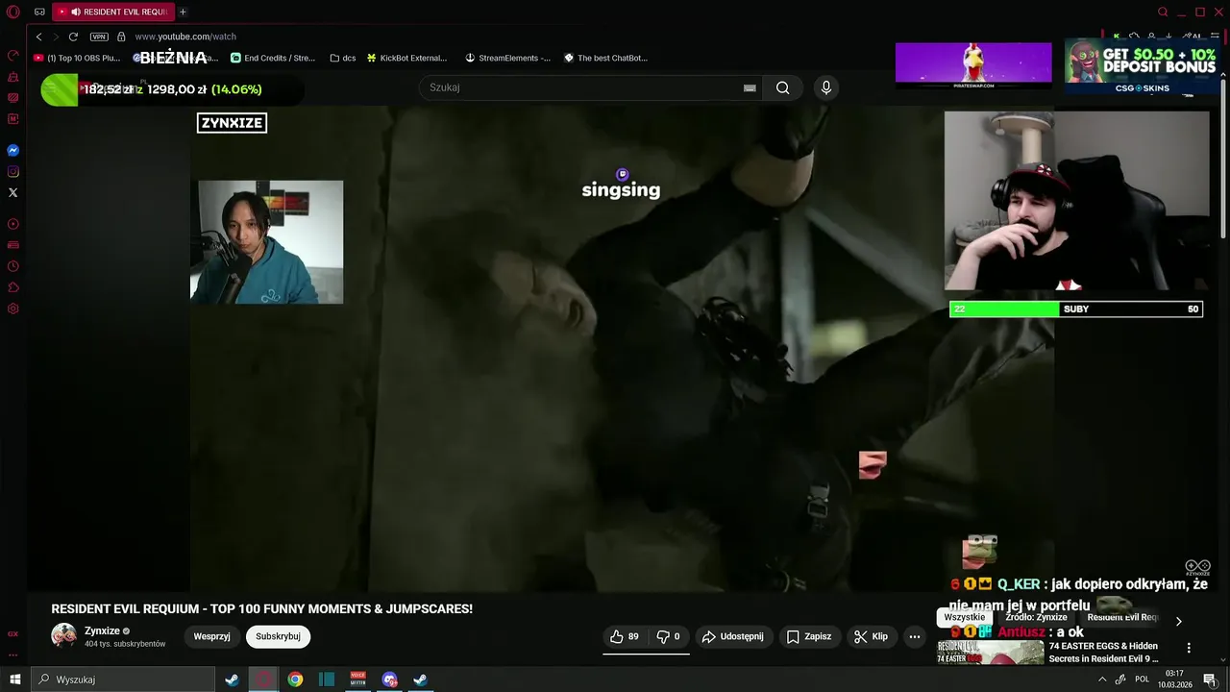Go back with the browser back arrow
The height and width of the screenshot is (692, 1230).
coord(38,37)
